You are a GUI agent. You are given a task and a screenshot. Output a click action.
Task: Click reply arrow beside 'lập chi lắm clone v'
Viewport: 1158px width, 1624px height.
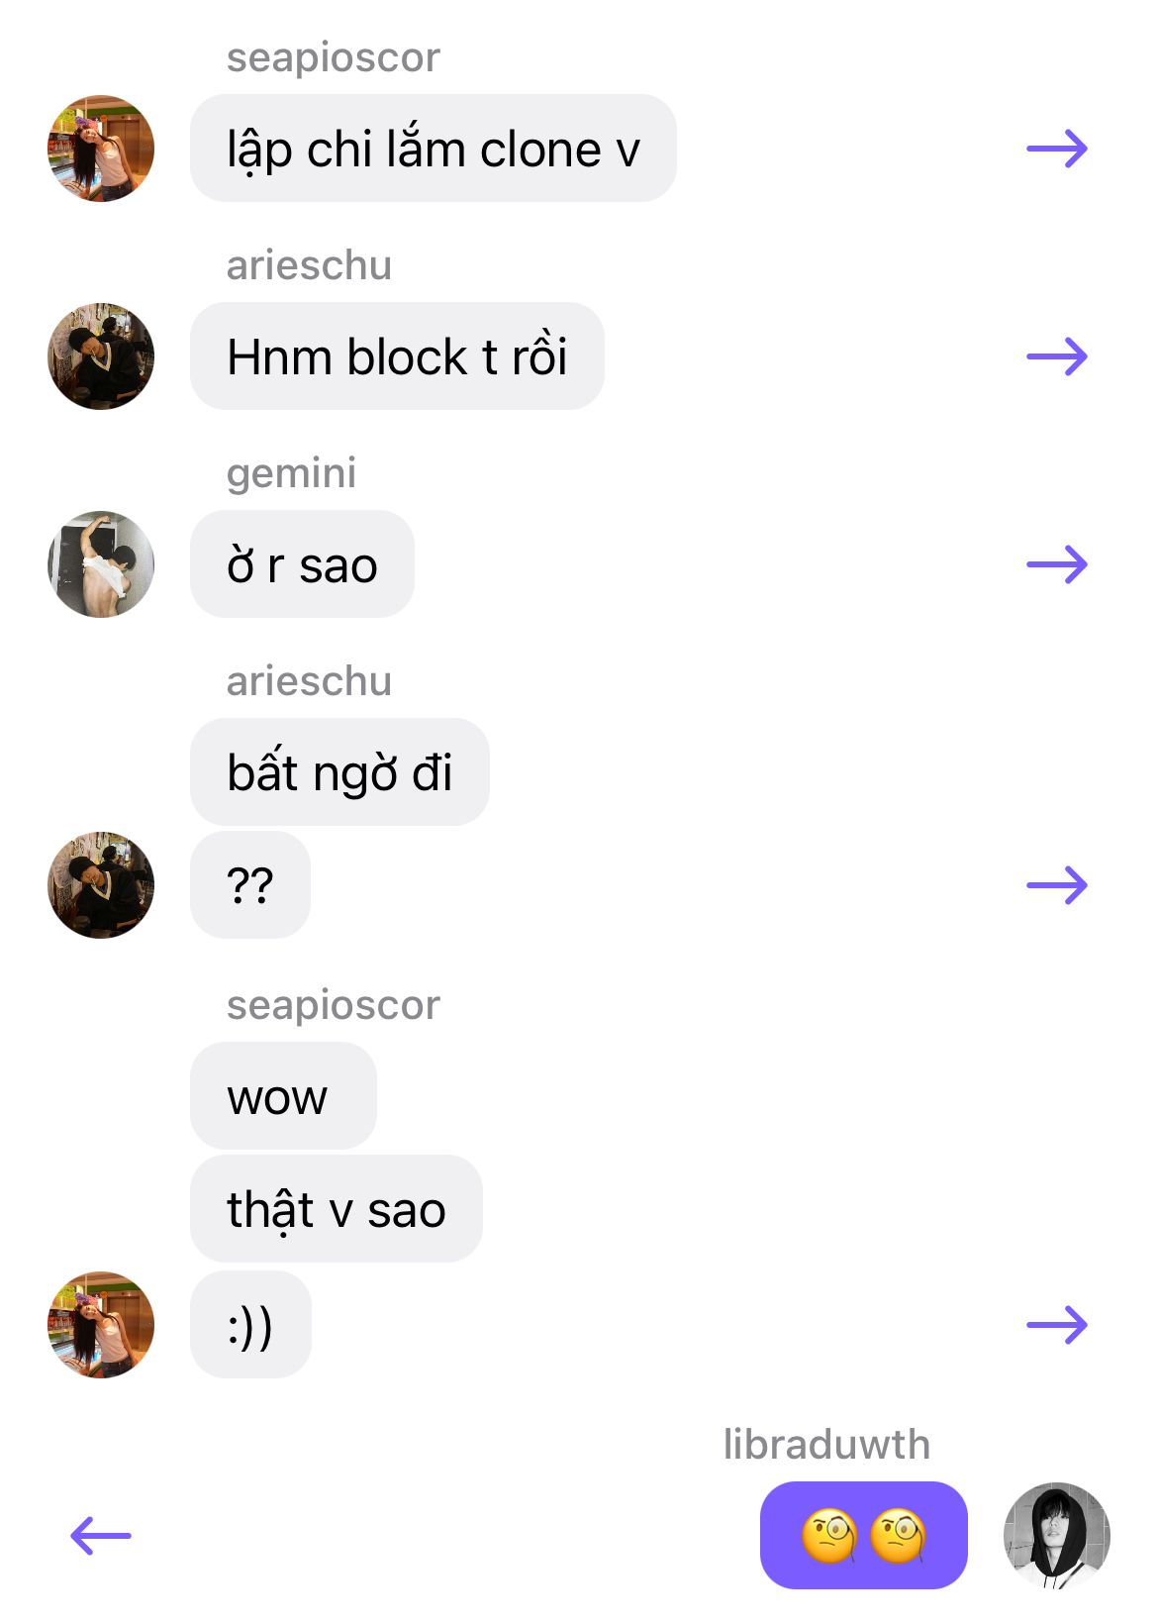[1057, 150]
